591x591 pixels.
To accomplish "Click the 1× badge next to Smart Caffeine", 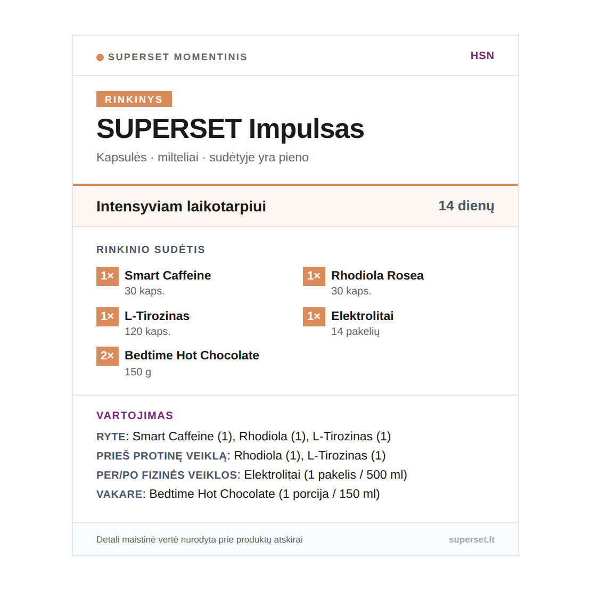I will (108, 276).
